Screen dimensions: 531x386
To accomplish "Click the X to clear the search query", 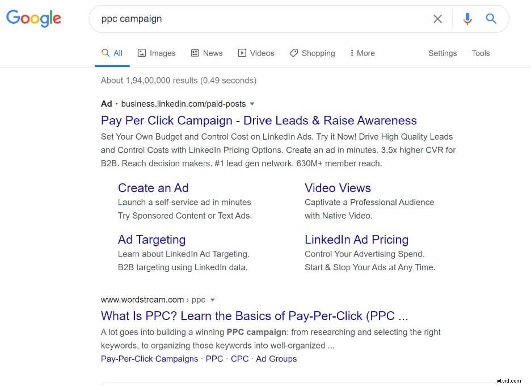I will pyautogui.click(x=437, y=19).
